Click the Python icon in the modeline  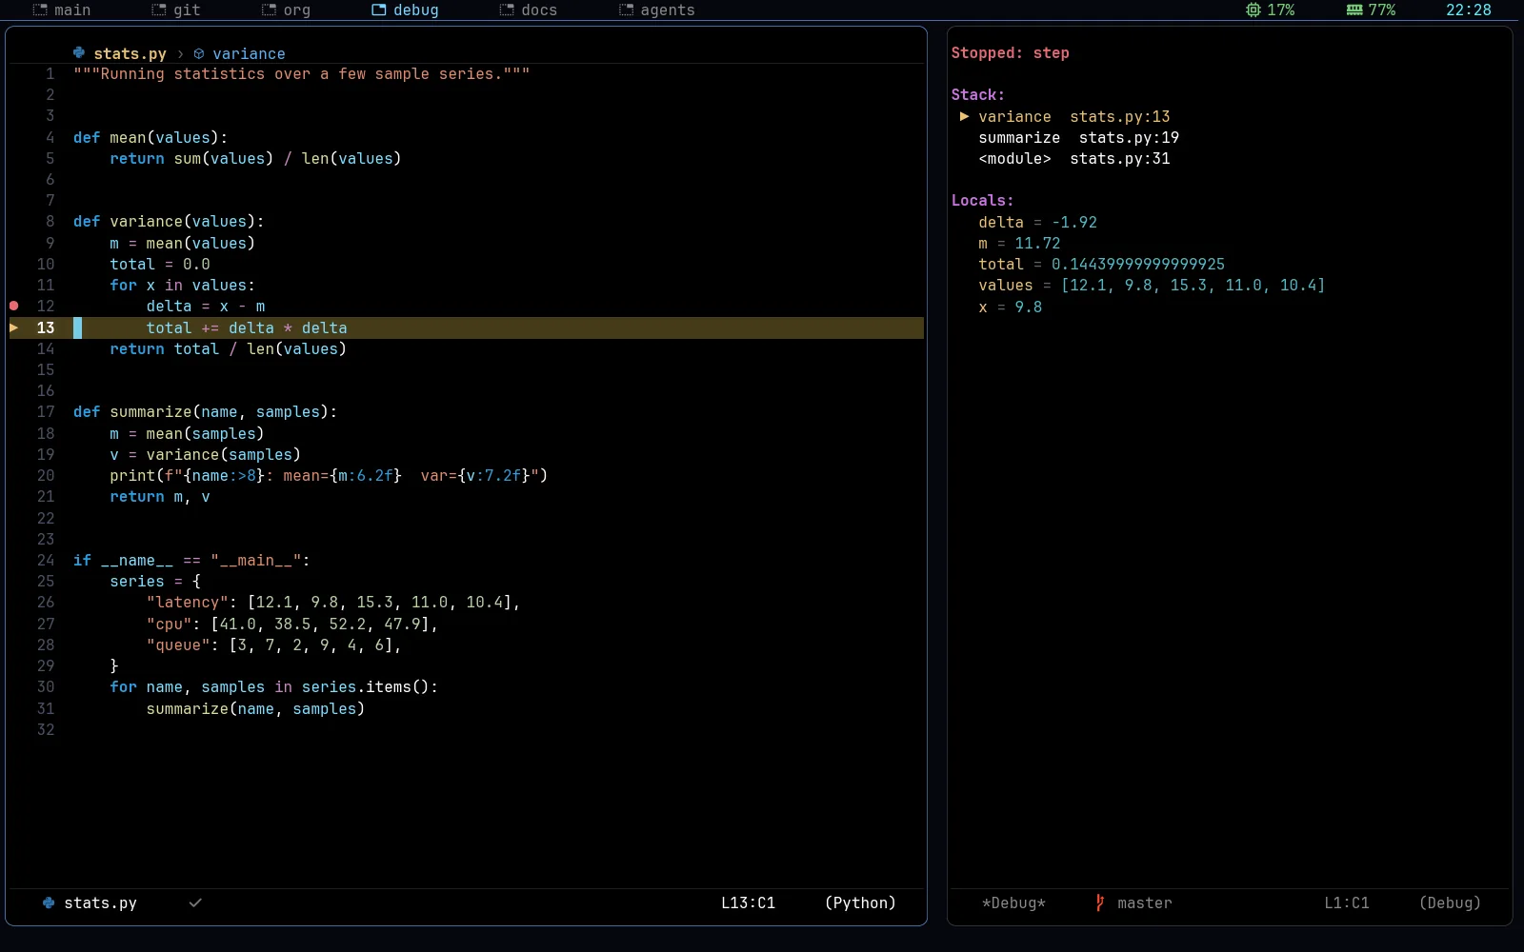[x=49, y=902]
